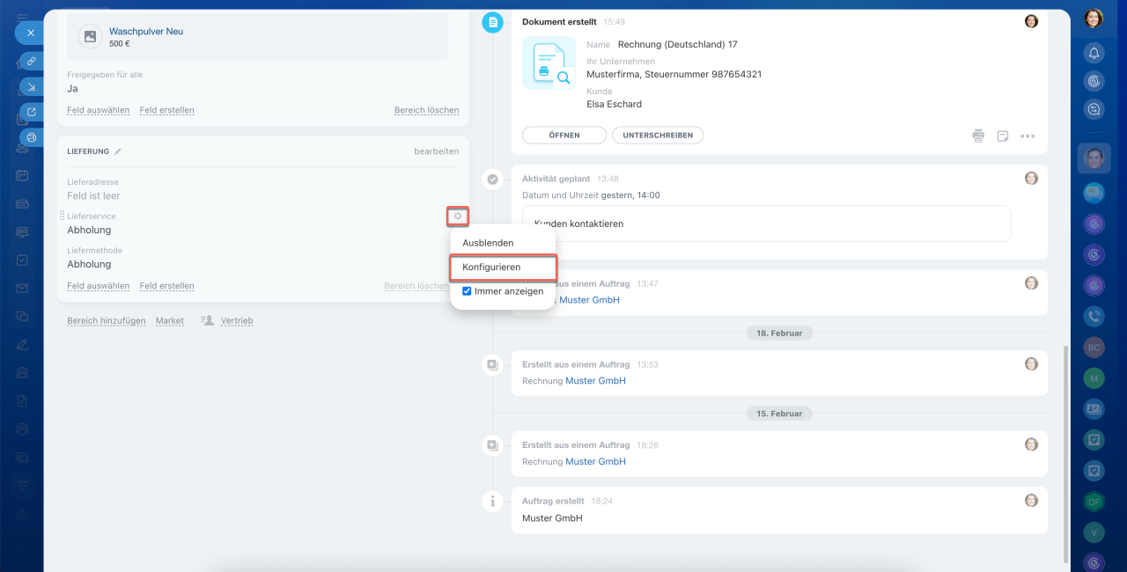Screen dimensions: 1127x572
Task: Close the side panel with X button
Action: [x=30, y=33]
